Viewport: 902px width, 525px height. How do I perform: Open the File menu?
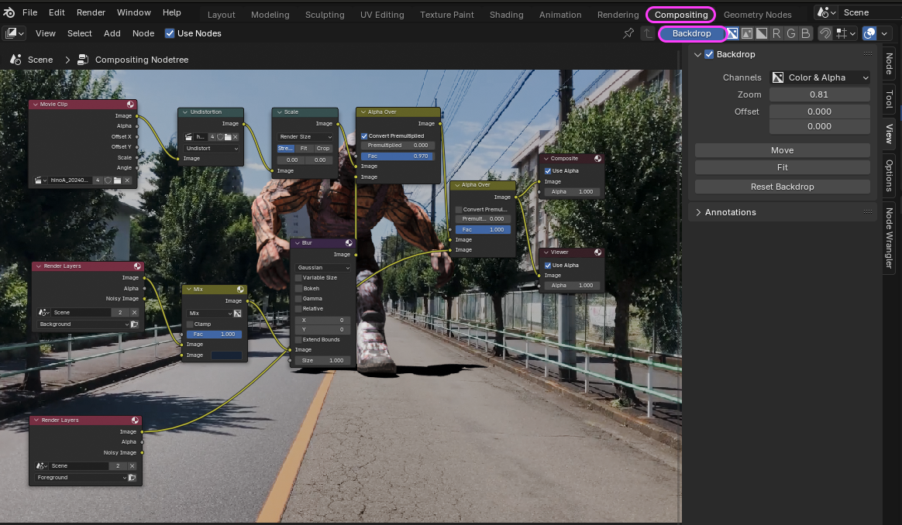click(29, 12)
